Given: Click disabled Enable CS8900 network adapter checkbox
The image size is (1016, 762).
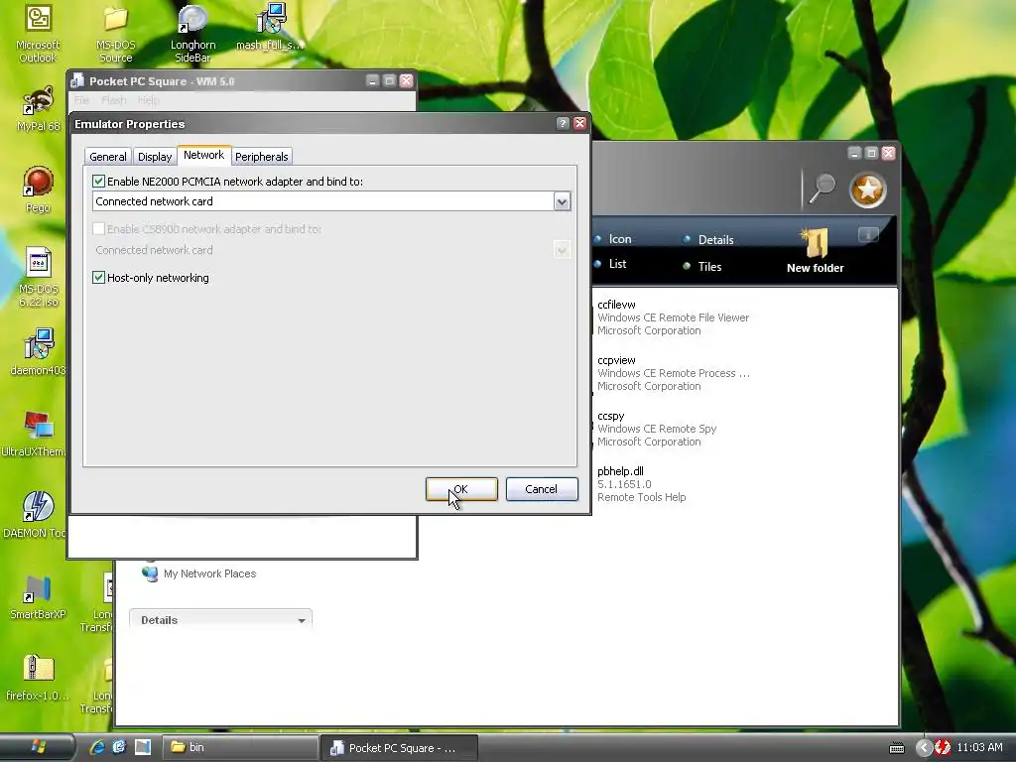Looking at the screenshot, I should tap(98, 229).
